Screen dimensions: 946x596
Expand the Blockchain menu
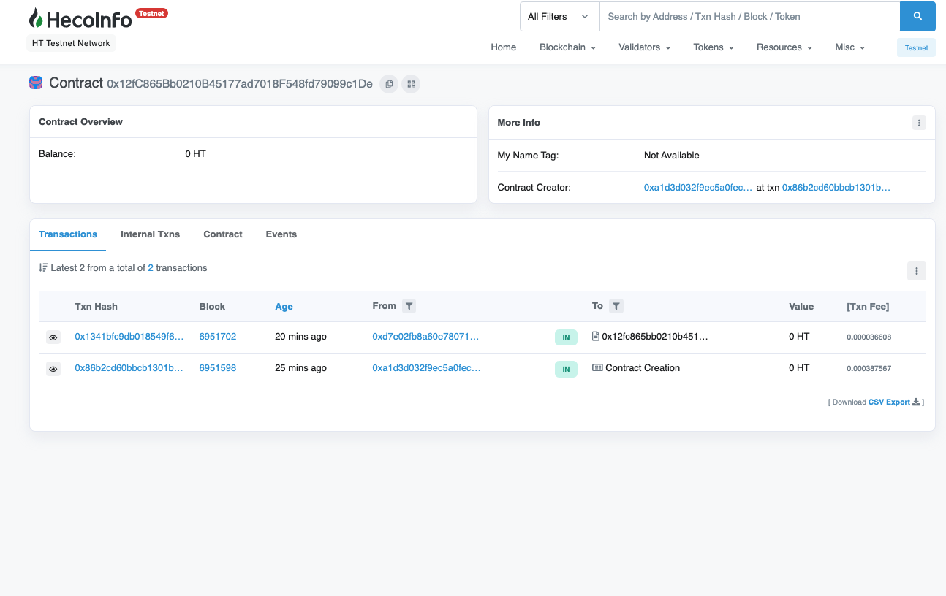coord(567,47)
